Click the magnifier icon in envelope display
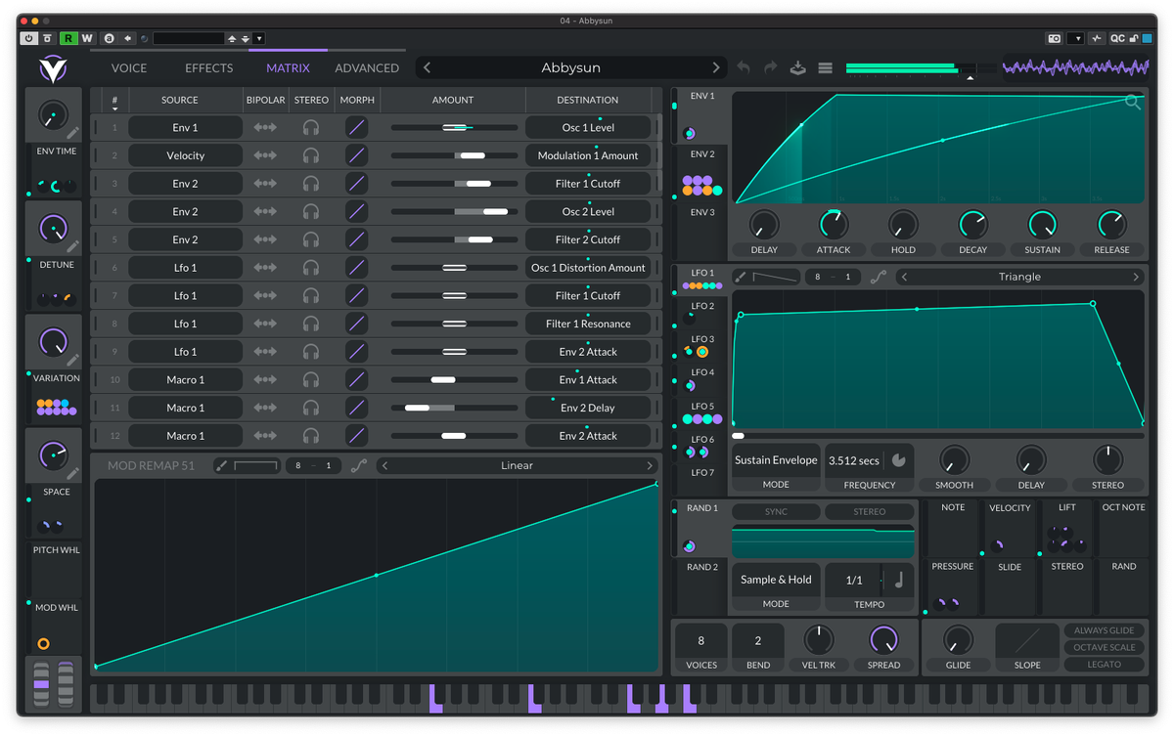Viewport: 1174px width, 736px height. click(1133, 102)
